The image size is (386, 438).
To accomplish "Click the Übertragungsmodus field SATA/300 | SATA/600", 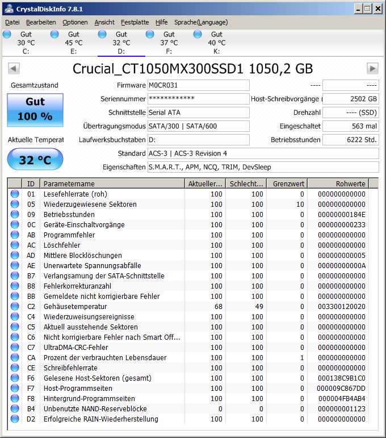I will pyautogui.click(x=199, y=126).
